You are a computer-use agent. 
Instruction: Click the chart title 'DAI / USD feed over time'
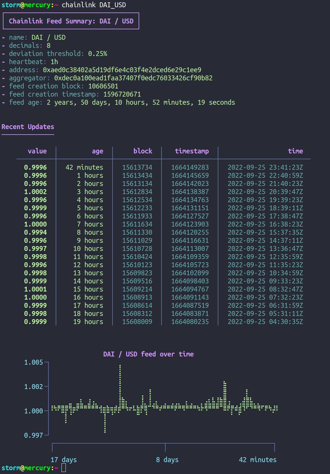pos(148,354)
